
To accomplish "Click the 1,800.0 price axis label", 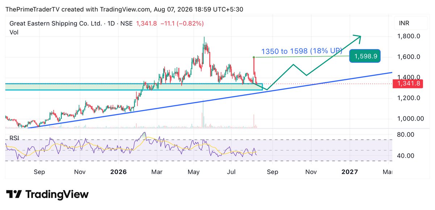I will 408,36.
